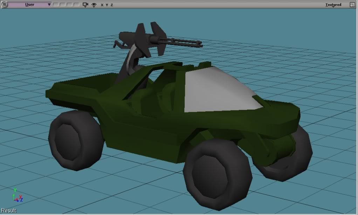Open the camera icon menu
This screenshot has height=215, width=358.
(x=85, y=5)
